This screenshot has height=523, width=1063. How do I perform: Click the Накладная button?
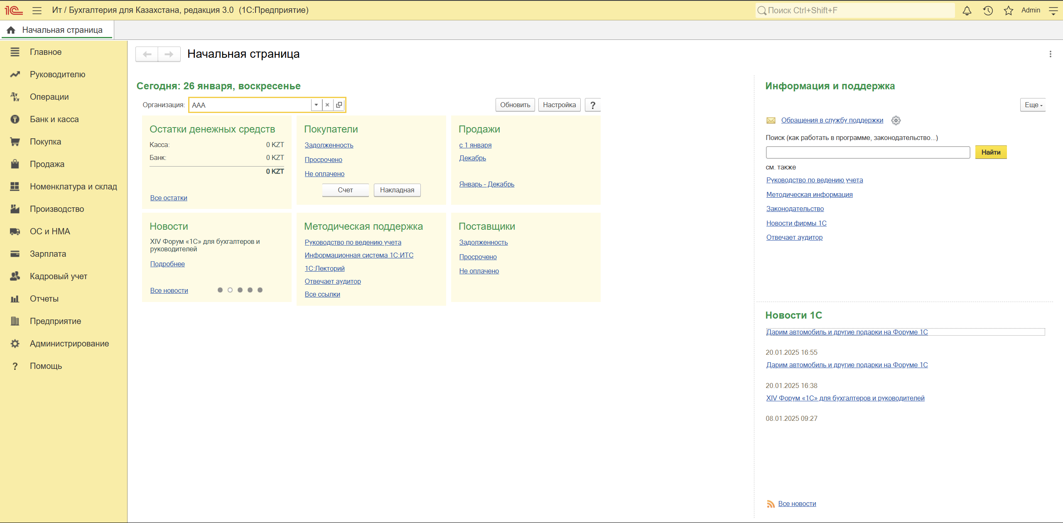(397, 190)
